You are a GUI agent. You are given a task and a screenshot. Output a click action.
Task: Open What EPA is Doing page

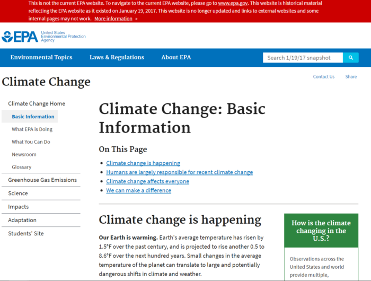pyautogui.click(x=32, y=129)
